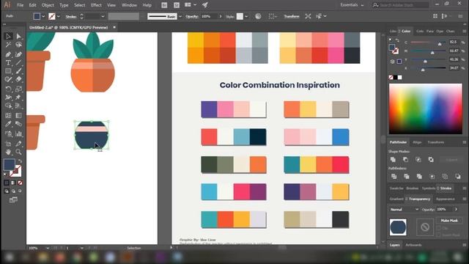Viewport: 469px width, 264px height.
Task: Open the stroke weight dropdown
Action: pos(103,16)
